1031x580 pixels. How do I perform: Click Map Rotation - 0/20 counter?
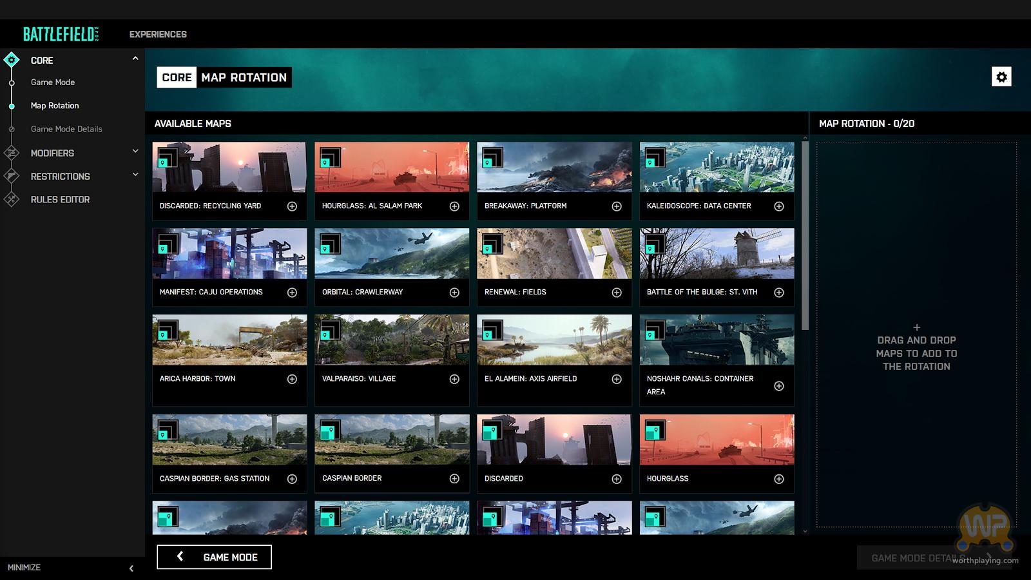[867, 124]
